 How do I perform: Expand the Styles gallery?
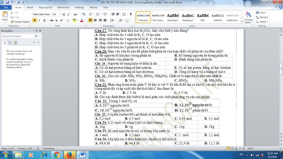(242, 21)
